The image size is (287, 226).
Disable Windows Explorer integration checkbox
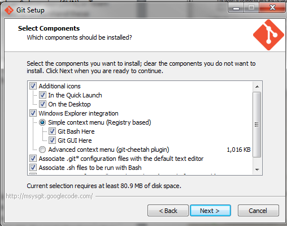pos(33,113)
